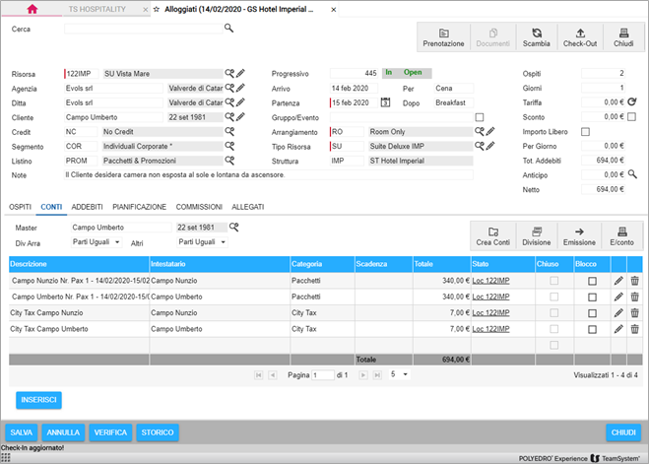This screenshot has height=464, width=649.
Task: Open lookup for Risorsa field
Action: tap(229, 73)
